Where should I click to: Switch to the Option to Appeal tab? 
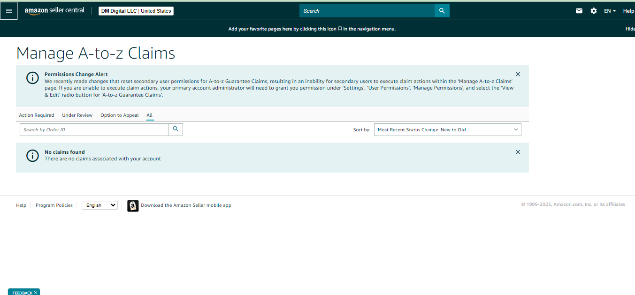(x=120, y=115)
